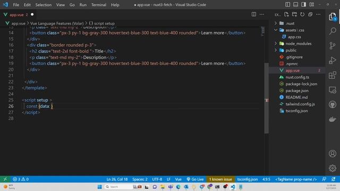Customize layout from title bar icon
The image size is (340, 191).
pyautogui.click(x=312, y=5)
